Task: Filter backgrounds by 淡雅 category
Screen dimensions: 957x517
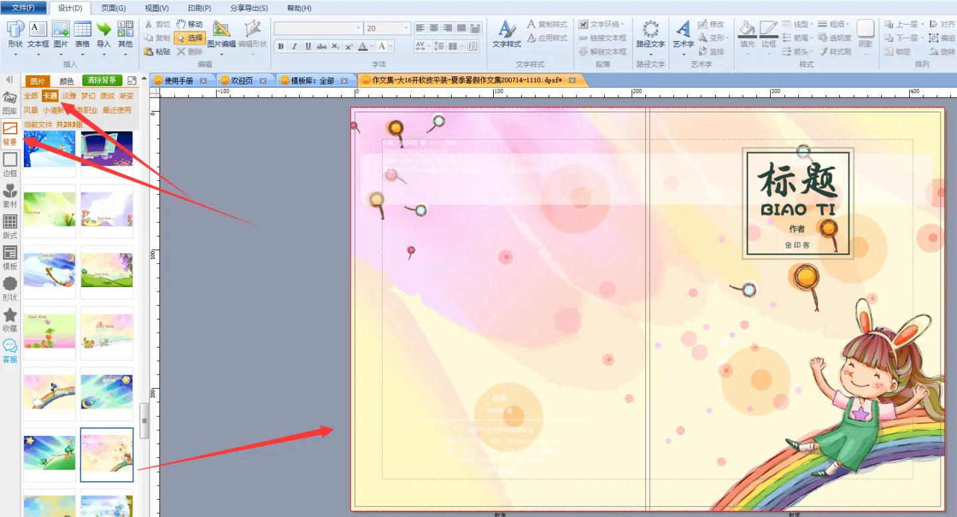Action: tap(69, 96)
